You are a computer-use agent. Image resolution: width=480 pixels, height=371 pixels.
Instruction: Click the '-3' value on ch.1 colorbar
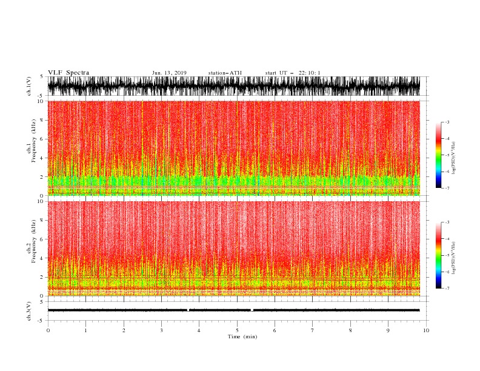tap(447, 122)
